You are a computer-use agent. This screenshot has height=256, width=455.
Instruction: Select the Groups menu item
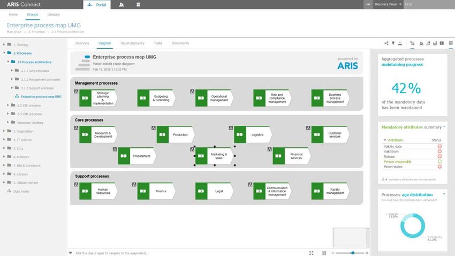33,14
